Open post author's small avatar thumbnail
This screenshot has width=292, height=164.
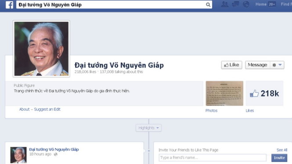point(18,155)
